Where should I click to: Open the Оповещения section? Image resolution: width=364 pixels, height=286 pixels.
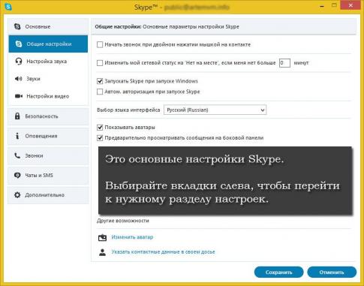coord(48,136)
